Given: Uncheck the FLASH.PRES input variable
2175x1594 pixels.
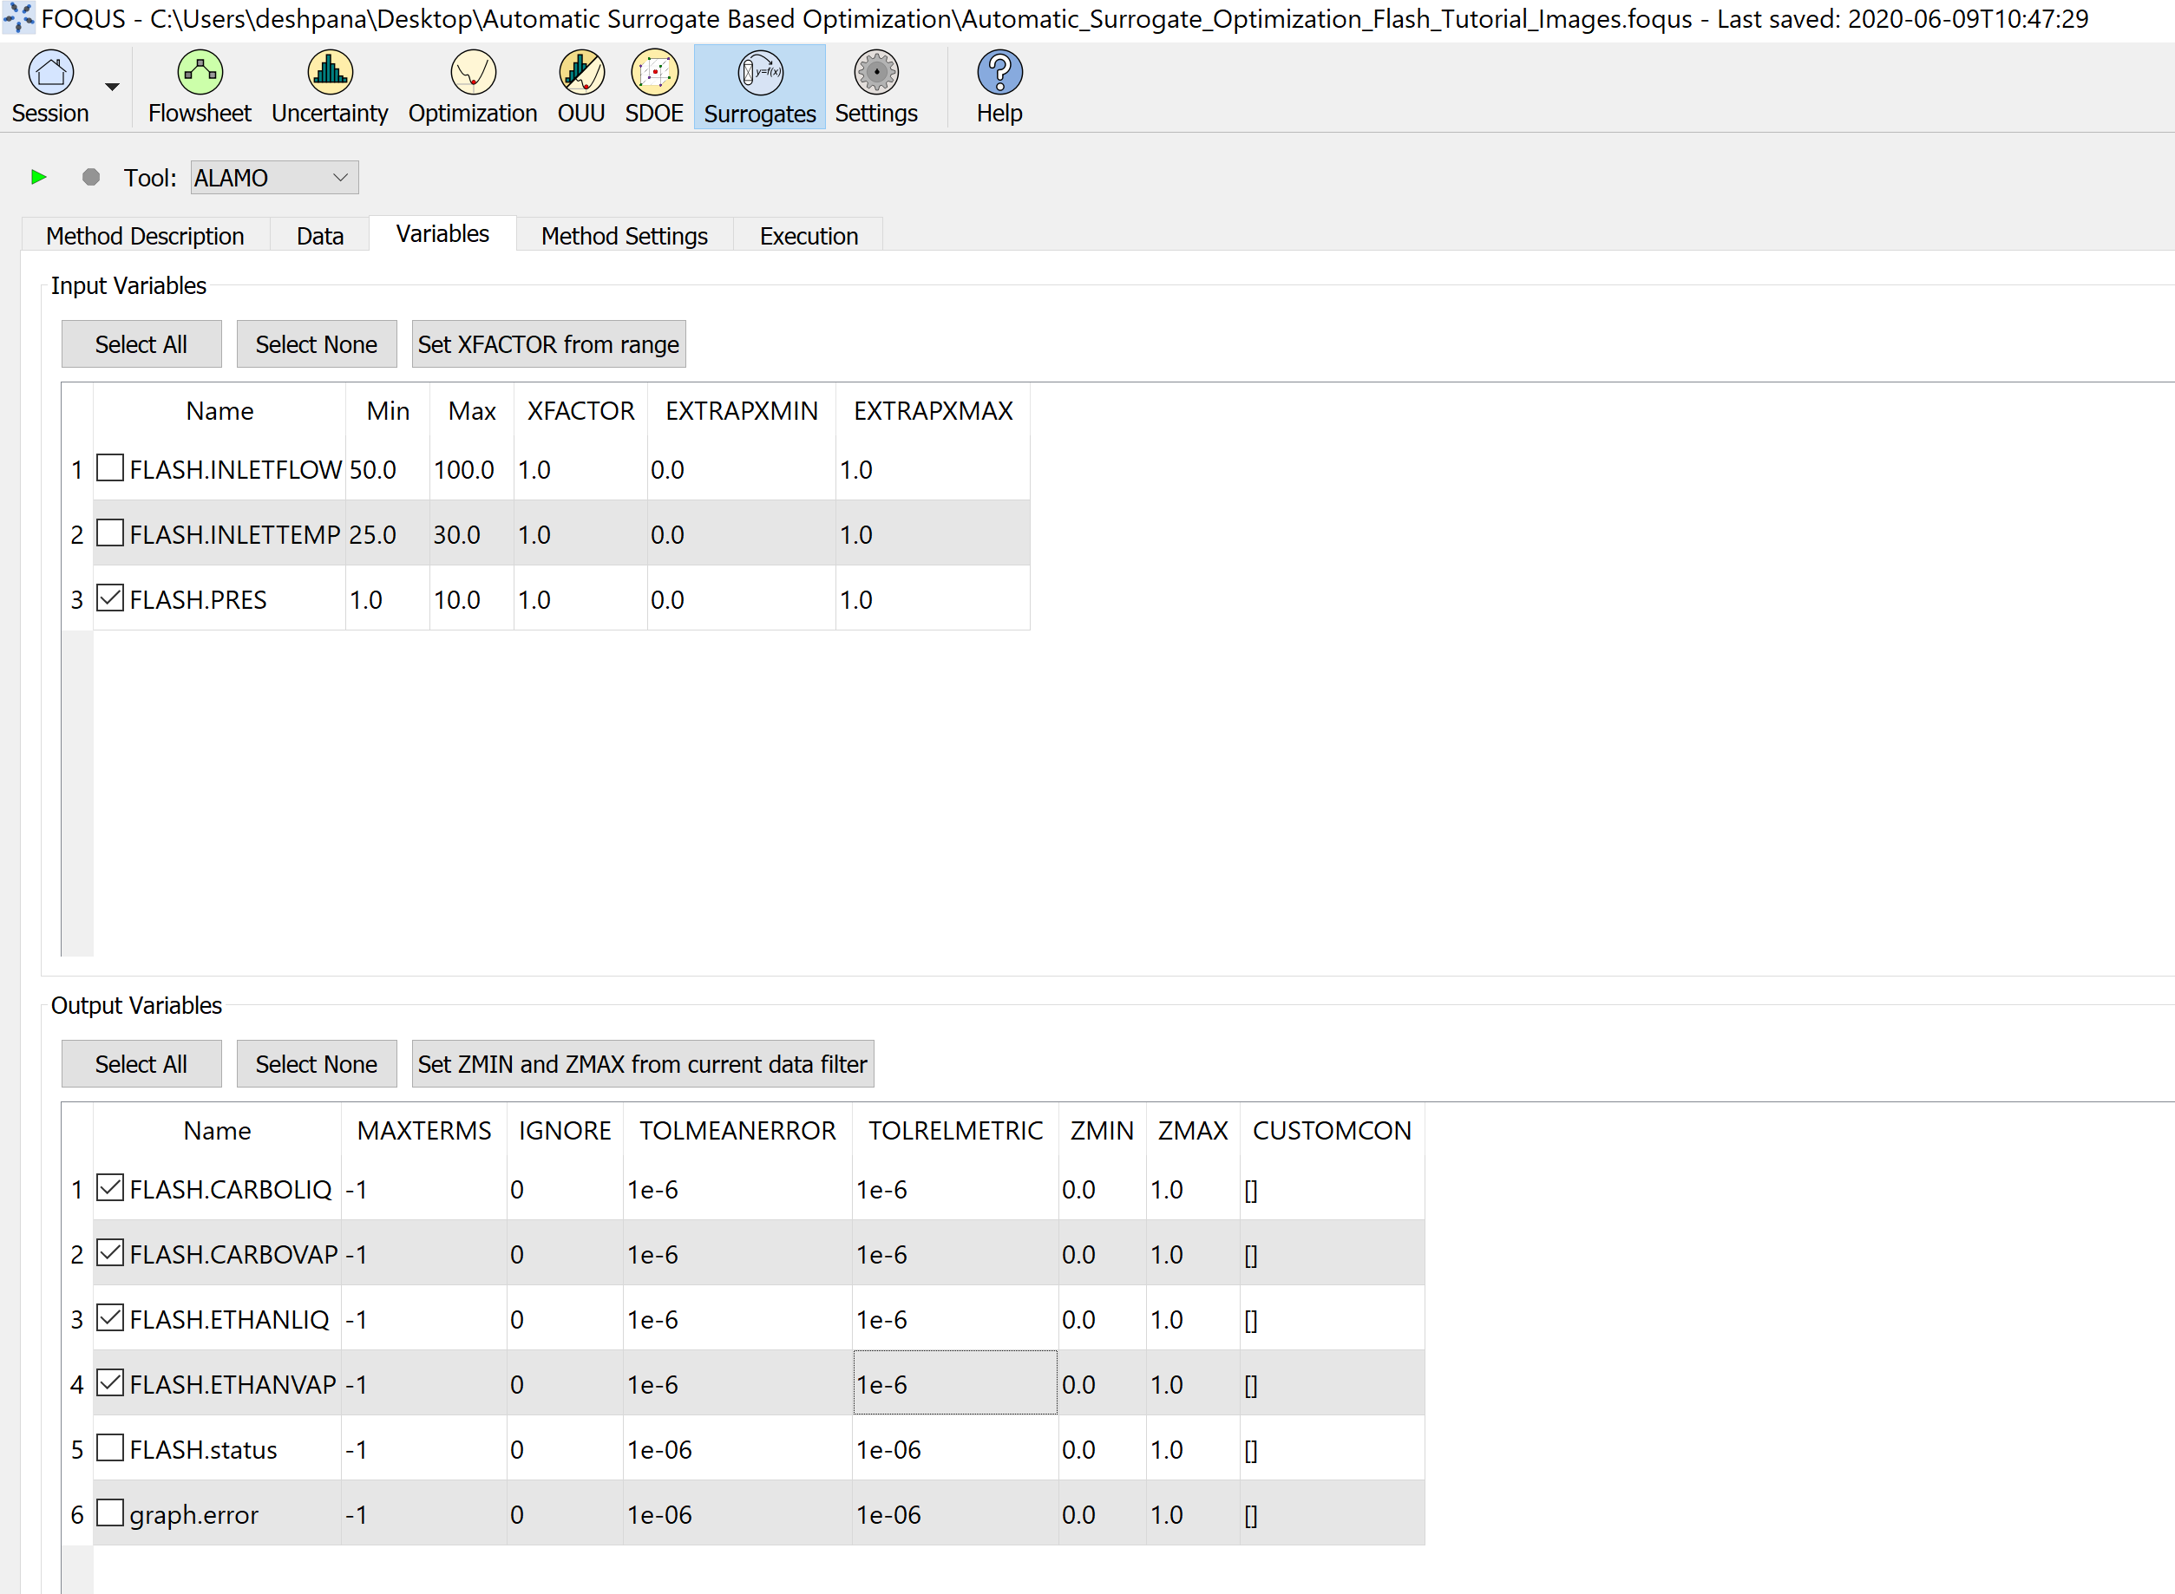Looking at the screenshot, I should pyautogui.click(x=109, y=598).
